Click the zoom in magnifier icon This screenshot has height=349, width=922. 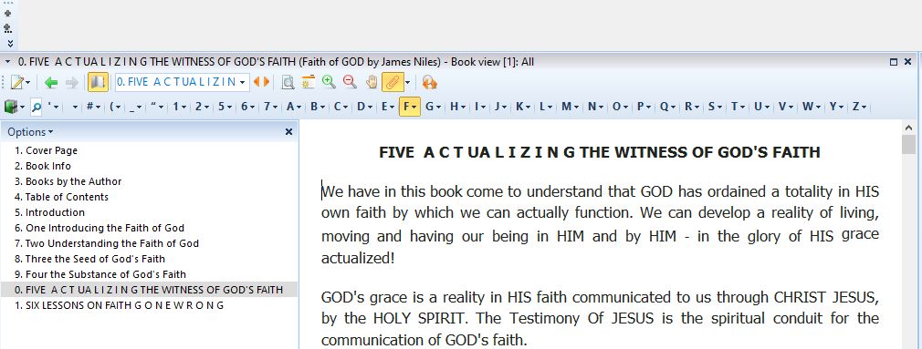click(329, 83)
